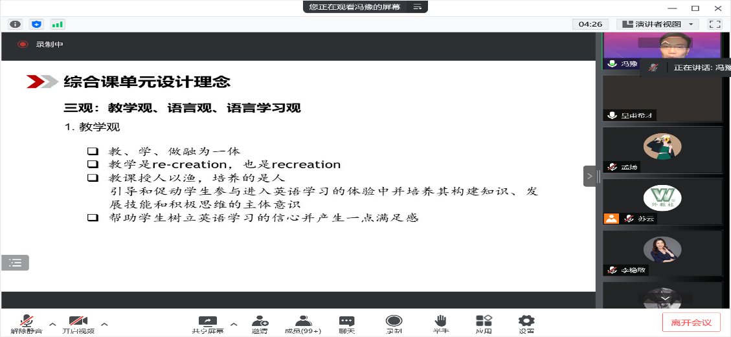
Task: Expand video options arrow beside camera button
Action: coord(104,323)
